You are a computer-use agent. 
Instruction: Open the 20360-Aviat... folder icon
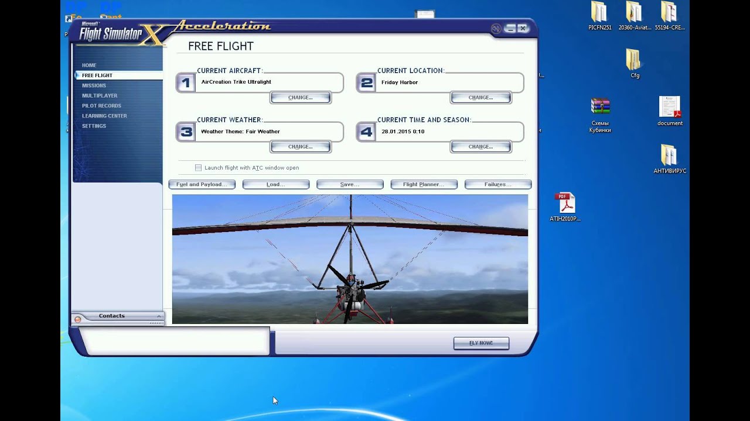(x=634, y=16)
